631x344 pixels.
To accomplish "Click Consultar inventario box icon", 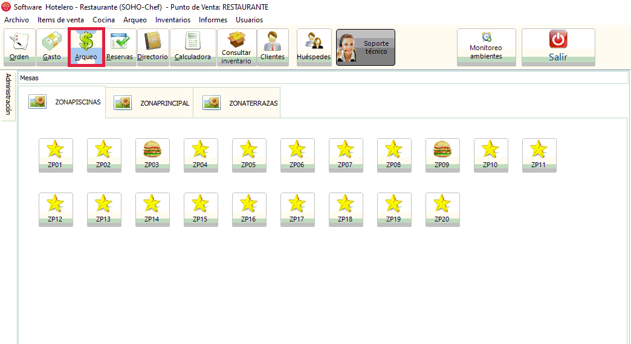I will click(236, 47).
